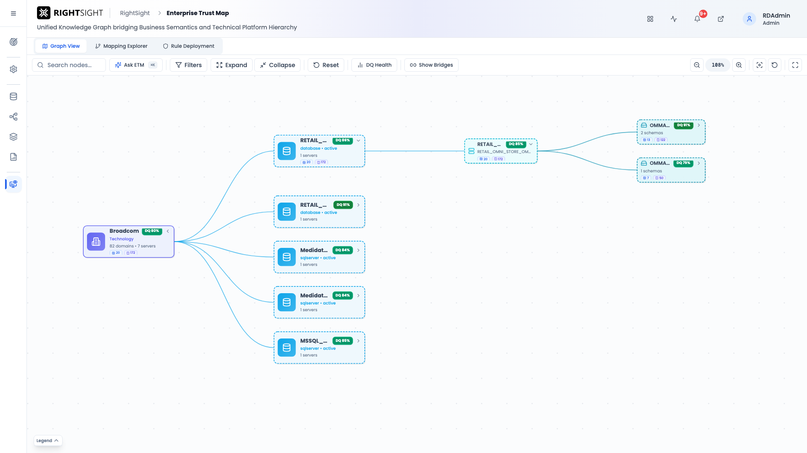
Task: Open the apps grid icon
Action: (x=650, y=19)
